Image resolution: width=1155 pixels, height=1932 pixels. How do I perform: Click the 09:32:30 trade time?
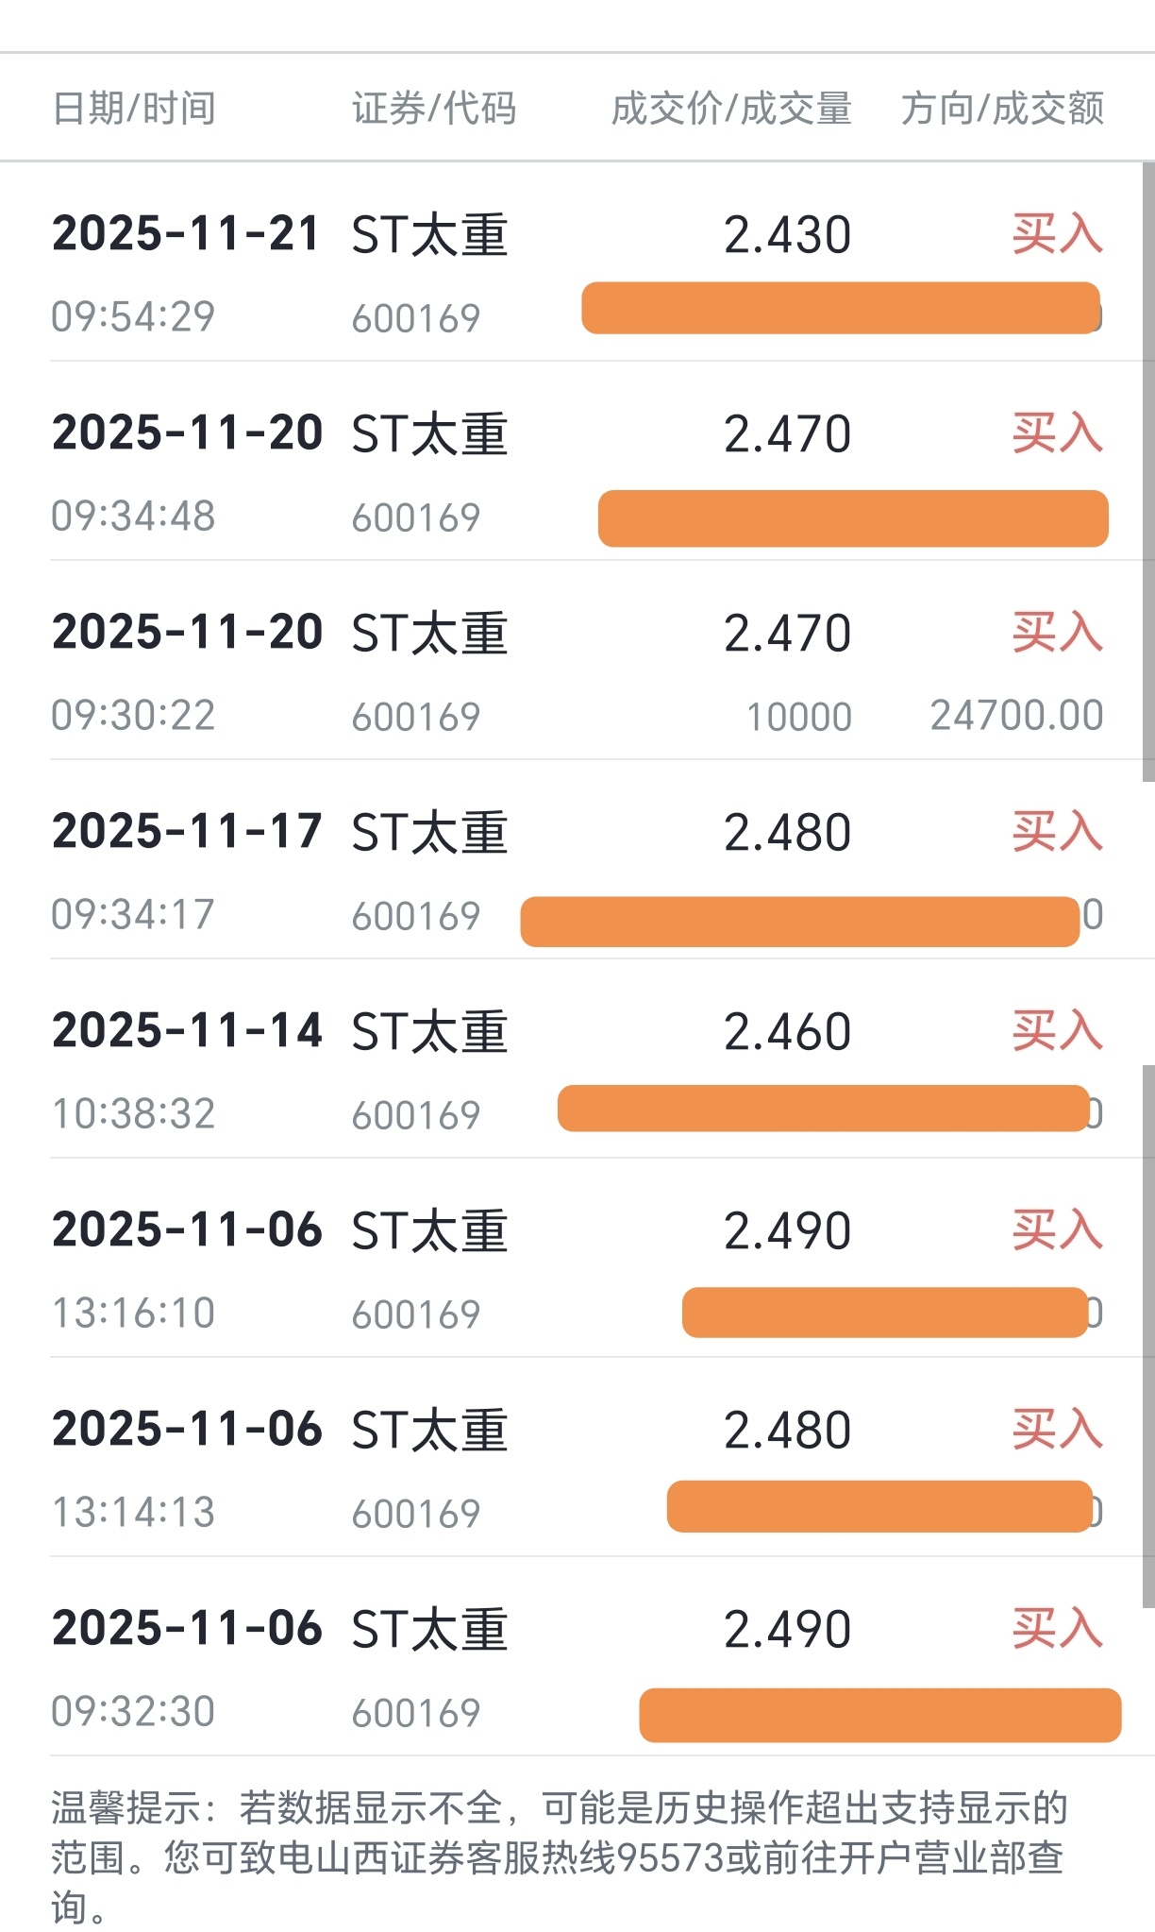click(x=133, y=1712)
